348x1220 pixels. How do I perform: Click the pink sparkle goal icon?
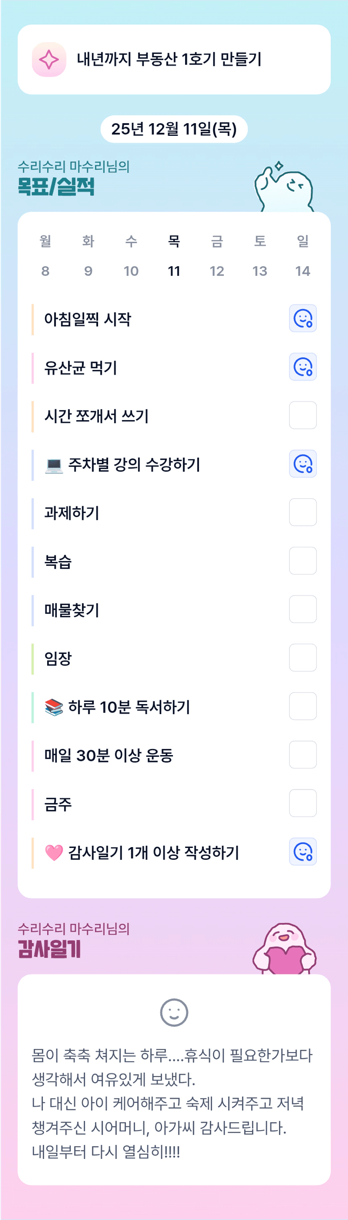coord(49,59)
